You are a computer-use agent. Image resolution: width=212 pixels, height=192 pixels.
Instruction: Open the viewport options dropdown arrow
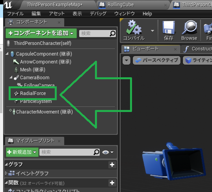click(x=126, y=60)
